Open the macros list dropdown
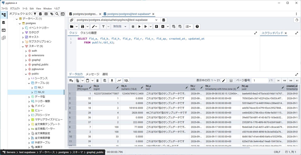The width and height of the screenshot is (301, 155). [188, 26]
